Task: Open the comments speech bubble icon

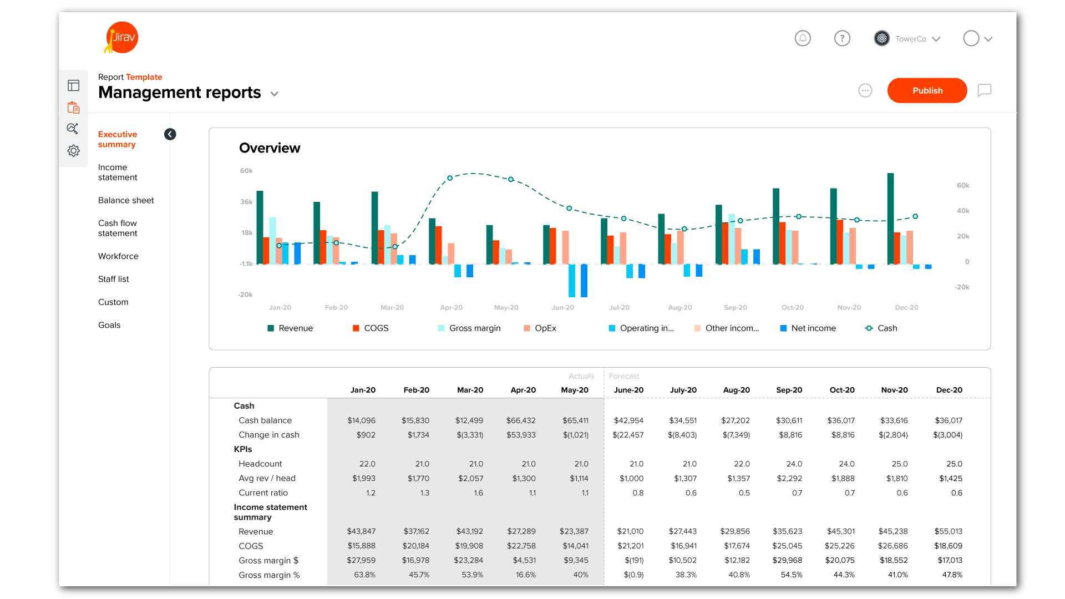Action: 984,90
